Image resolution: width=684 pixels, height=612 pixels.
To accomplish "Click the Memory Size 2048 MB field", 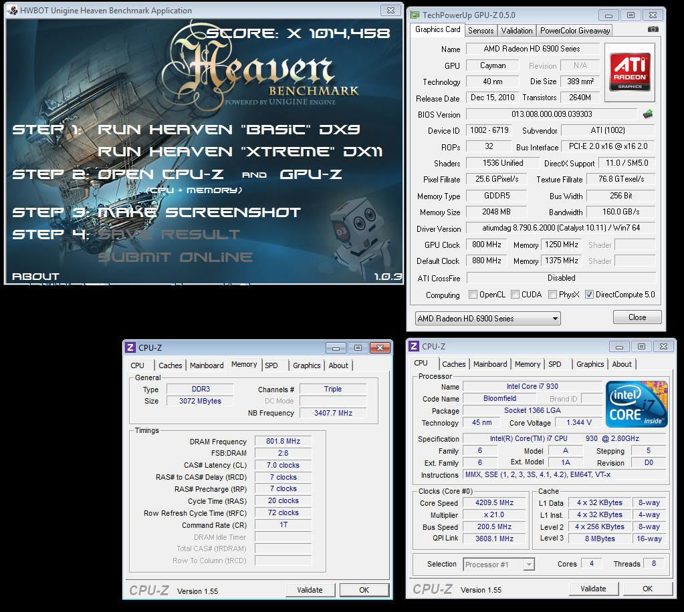I will coord(496,212).
